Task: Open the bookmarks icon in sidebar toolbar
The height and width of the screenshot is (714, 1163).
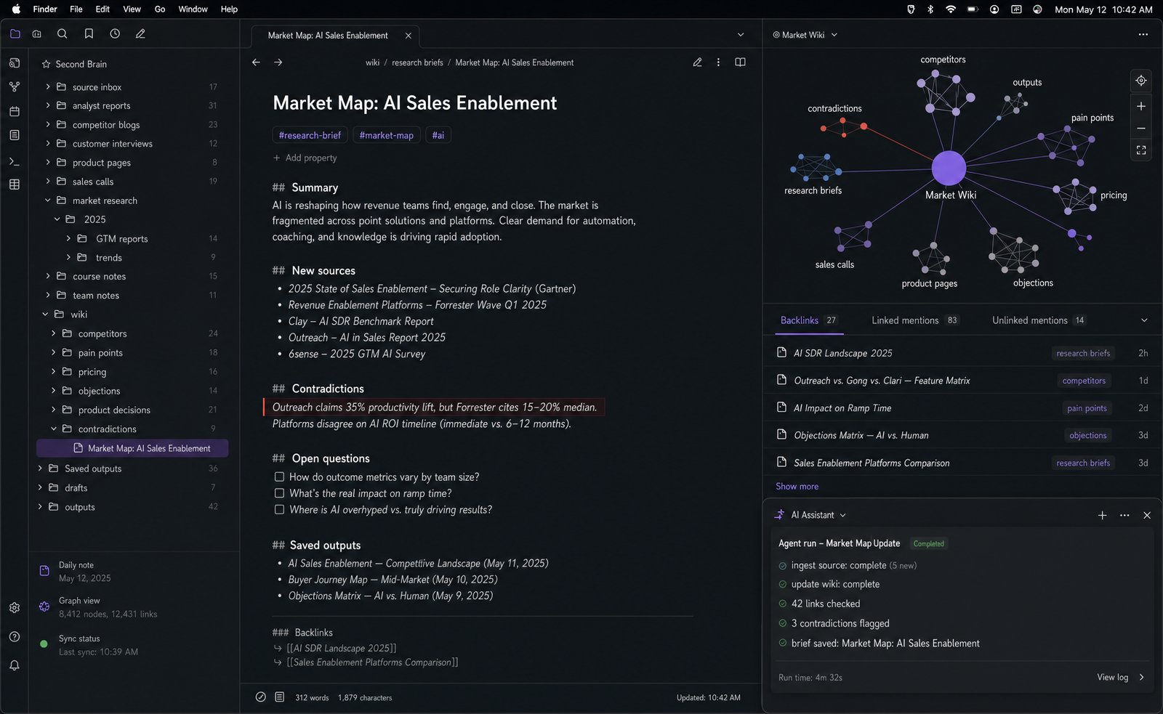Action: tap(89, 33)
